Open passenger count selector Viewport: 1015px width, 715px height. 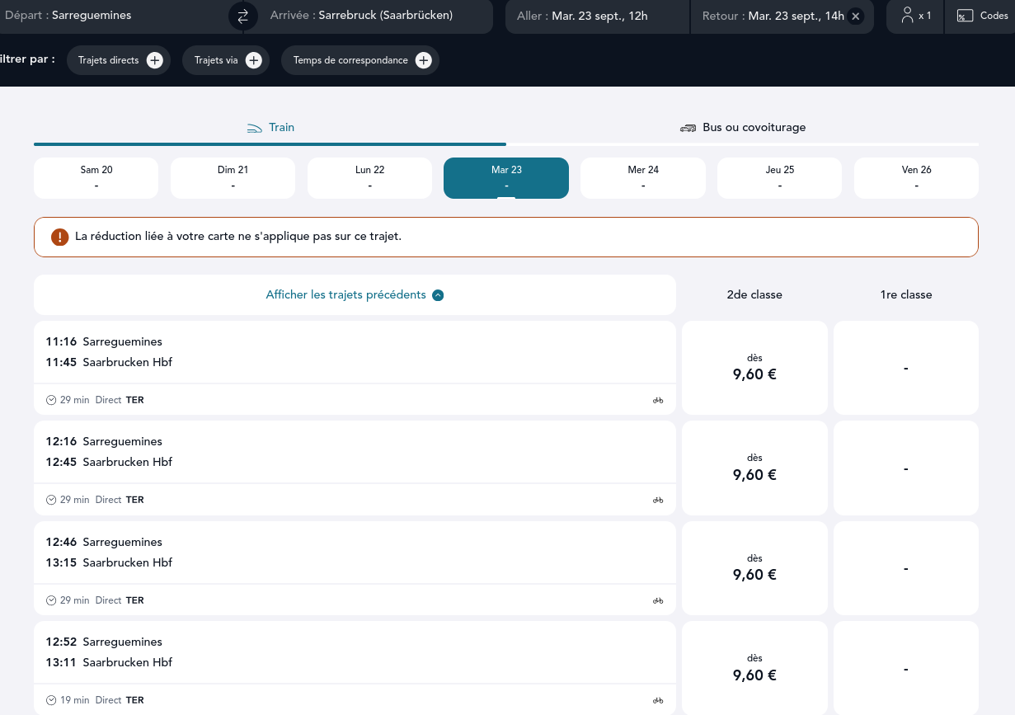click(915, 16)
